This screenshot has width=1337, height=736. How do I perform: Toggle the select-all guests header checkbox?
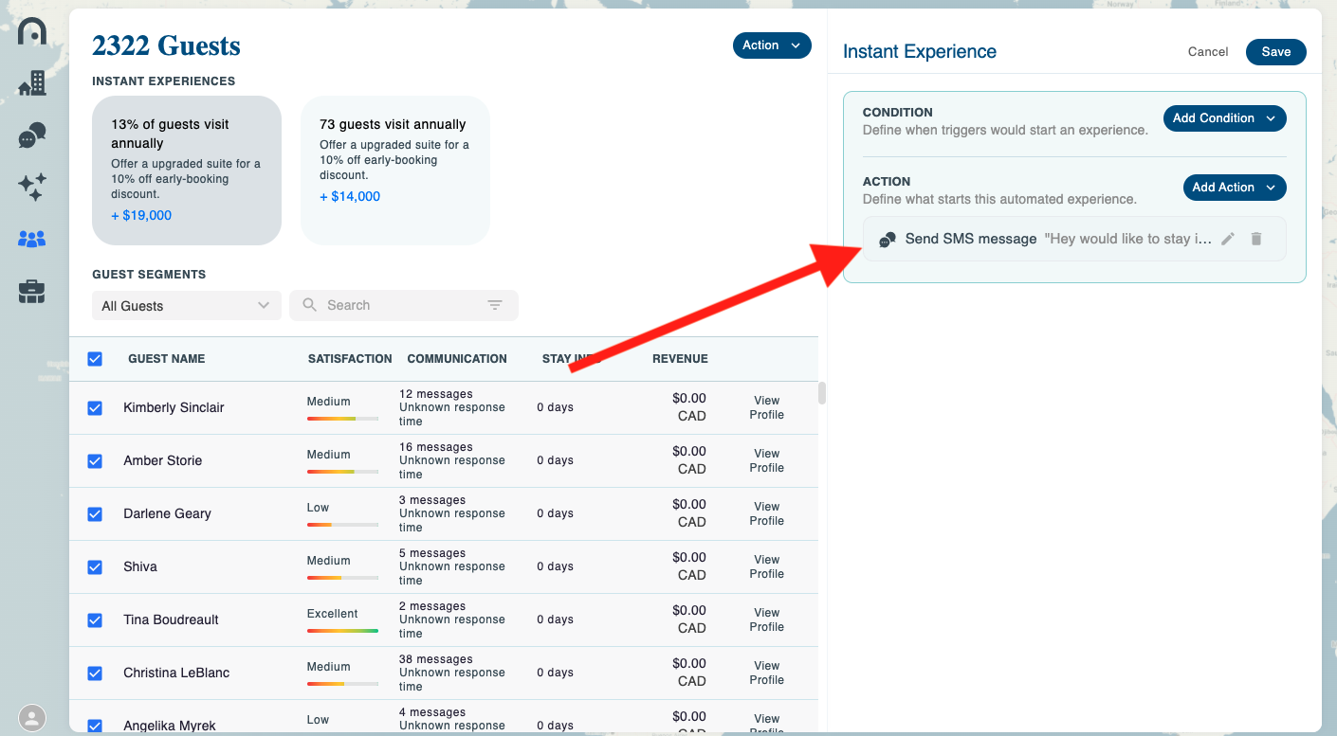coord(95,359)
